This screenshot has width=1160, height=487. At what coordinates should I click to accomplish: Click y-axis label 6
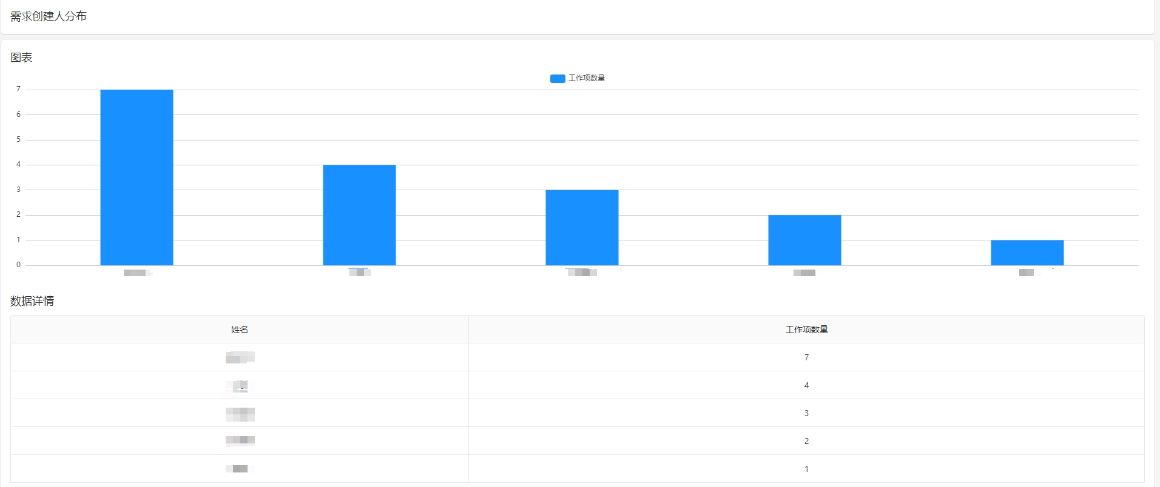point(18,114)
